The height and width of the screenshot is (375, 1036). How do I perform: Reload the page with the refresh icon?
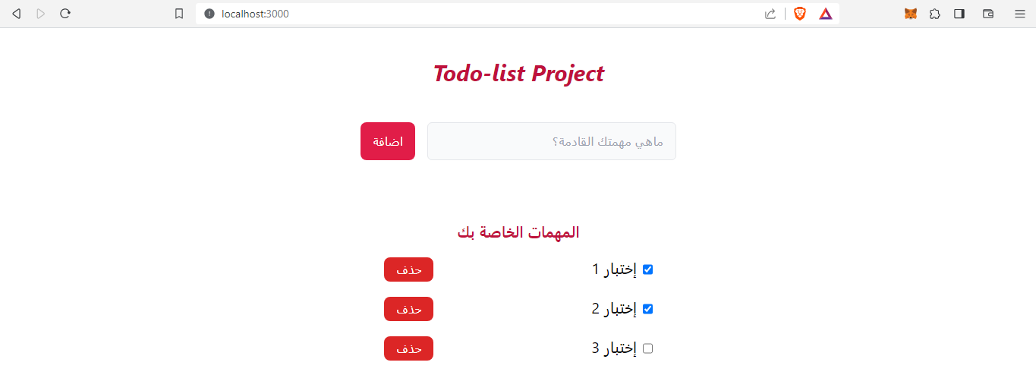coord(65,14)
